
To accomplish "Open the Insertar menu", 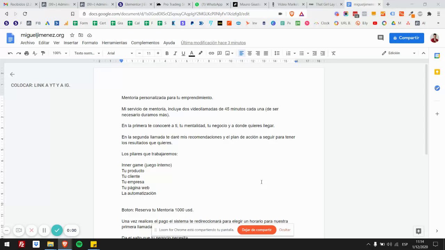I will [71, 43].
